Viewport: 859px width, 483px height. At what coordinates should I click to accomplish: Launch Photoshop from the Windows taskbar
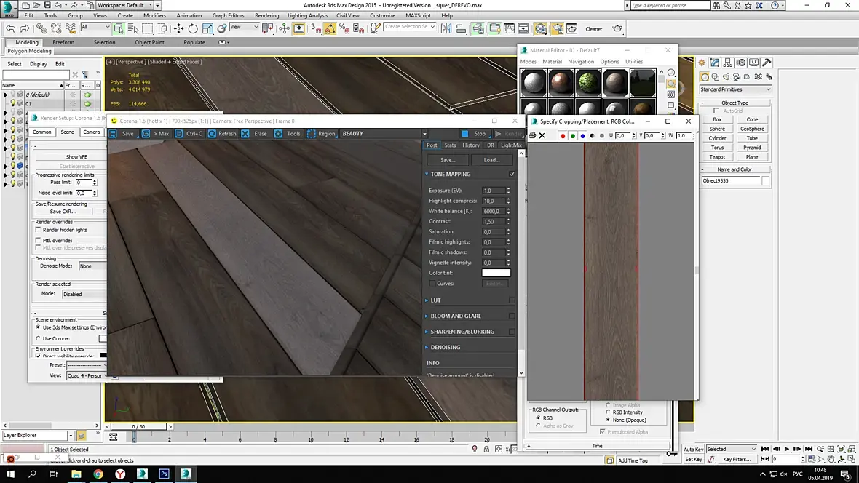[x=164, y=474]
